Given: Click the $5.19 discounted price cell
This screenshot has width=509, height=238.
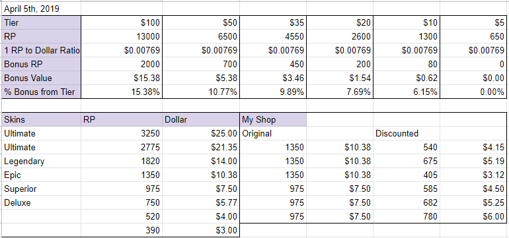Looking at the screenshot, I should click(x=473, y=162).
